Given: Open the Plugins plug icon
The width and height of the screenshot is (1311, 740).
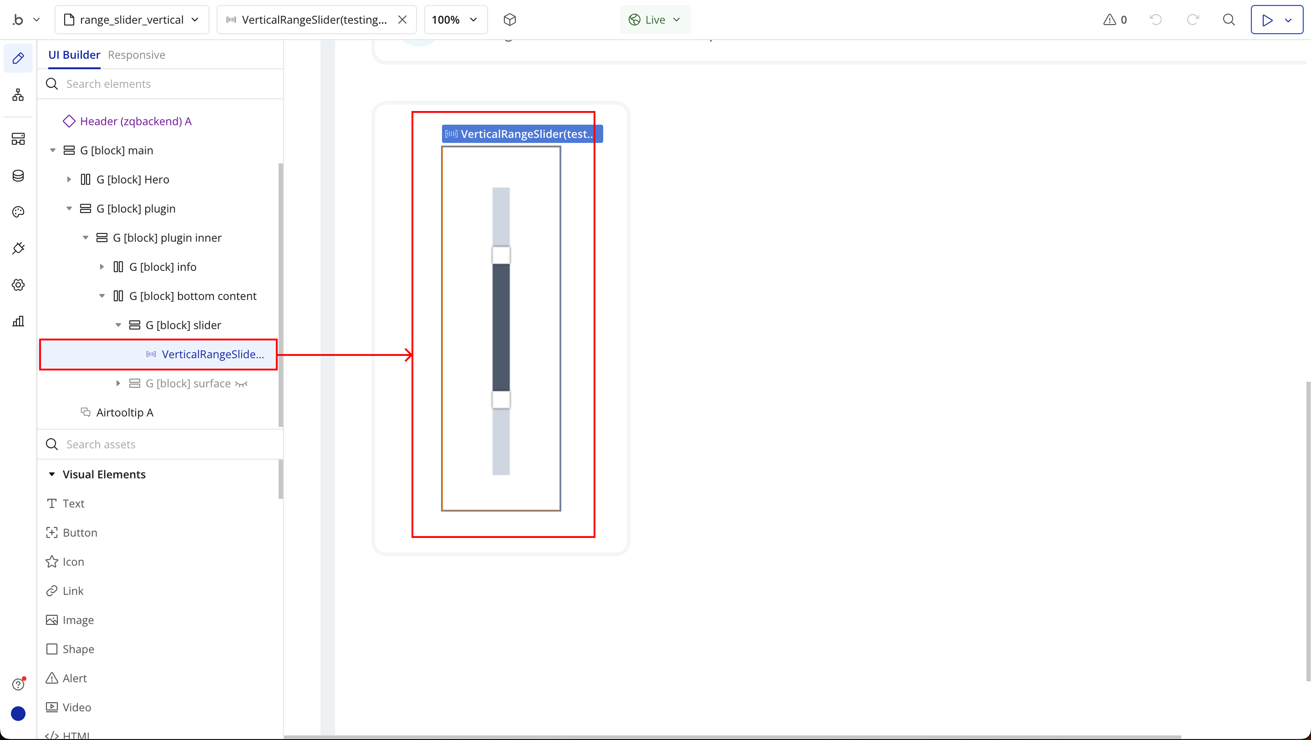Looking at the screenshot, I should (x=18, y=248).
